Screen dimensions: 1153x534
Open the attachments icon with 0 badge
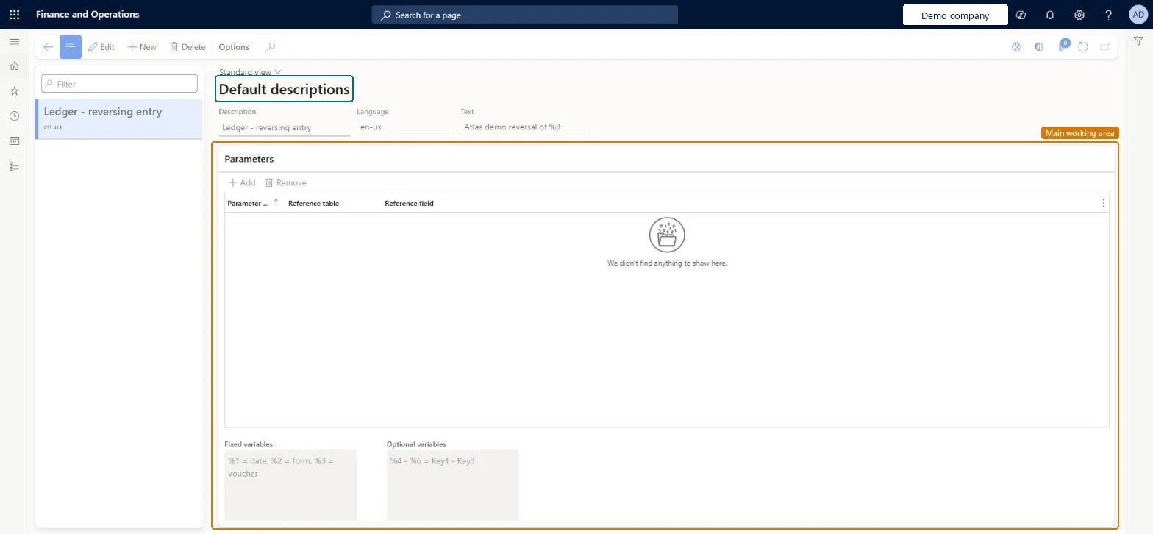(x=1063, y=46)
